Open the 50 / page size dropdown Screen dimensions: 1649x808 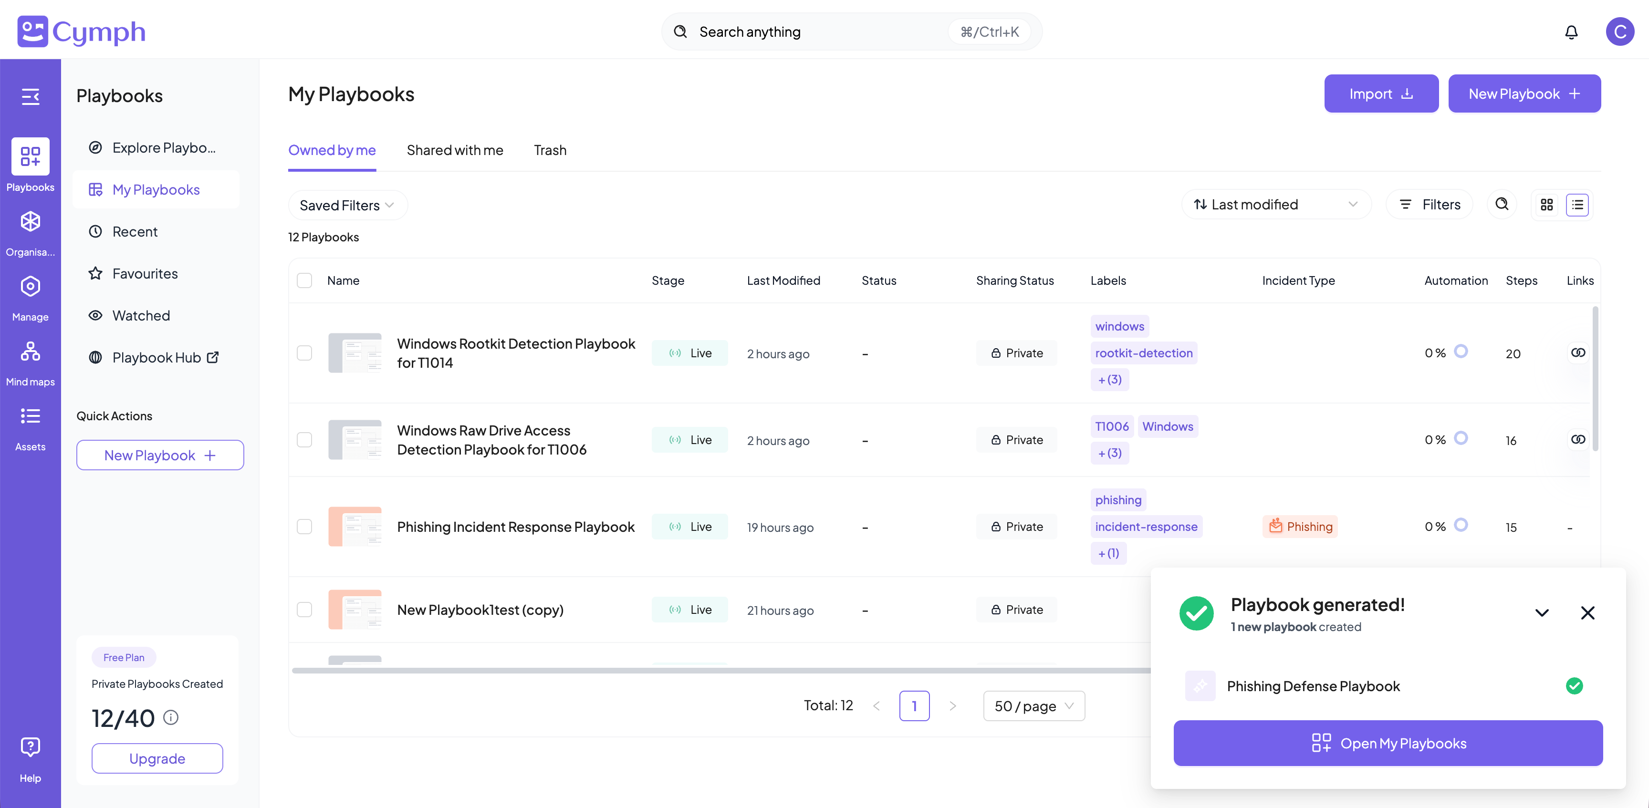coord(1033,706)
